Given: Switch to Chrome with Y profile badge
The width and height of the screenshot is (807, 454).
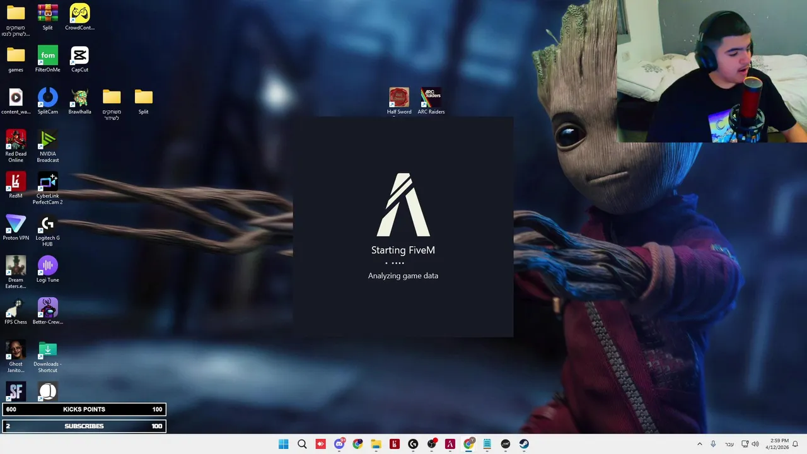Looking at the screenshot, I should tap(468, 444).
